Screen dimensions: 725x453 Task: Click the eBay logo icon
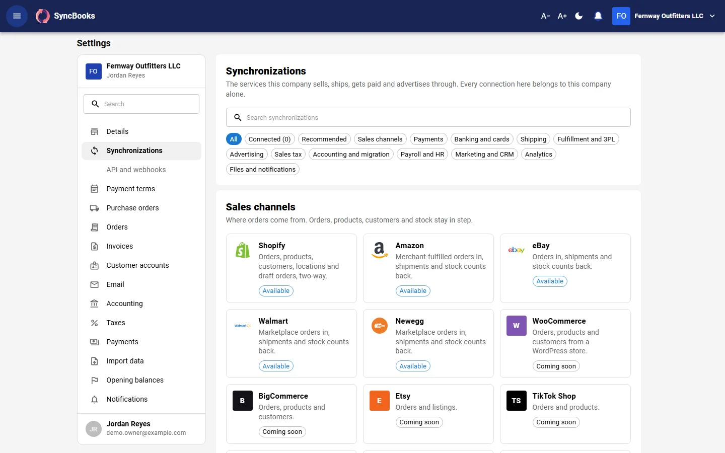click(x=517, y=250)
